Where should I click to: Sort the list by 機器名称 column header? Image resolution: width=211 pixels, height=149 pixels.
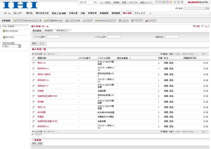[x=42, y=58]
